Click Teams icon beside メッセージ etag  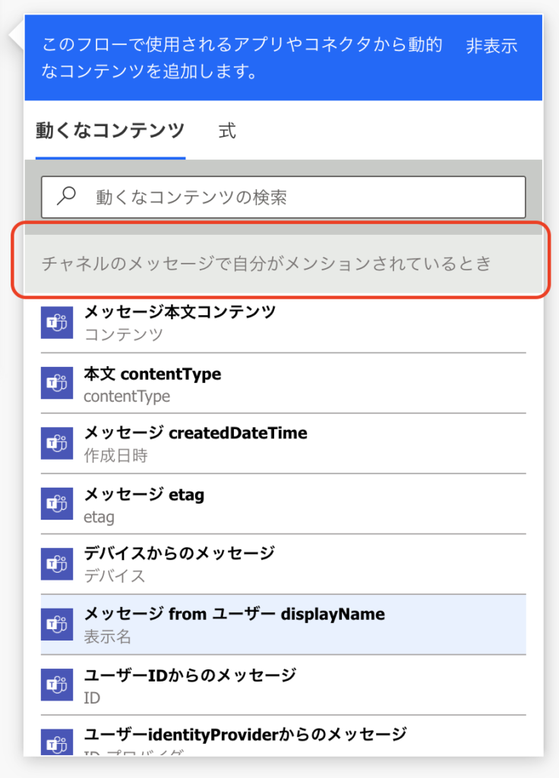[x=56, y=504]
